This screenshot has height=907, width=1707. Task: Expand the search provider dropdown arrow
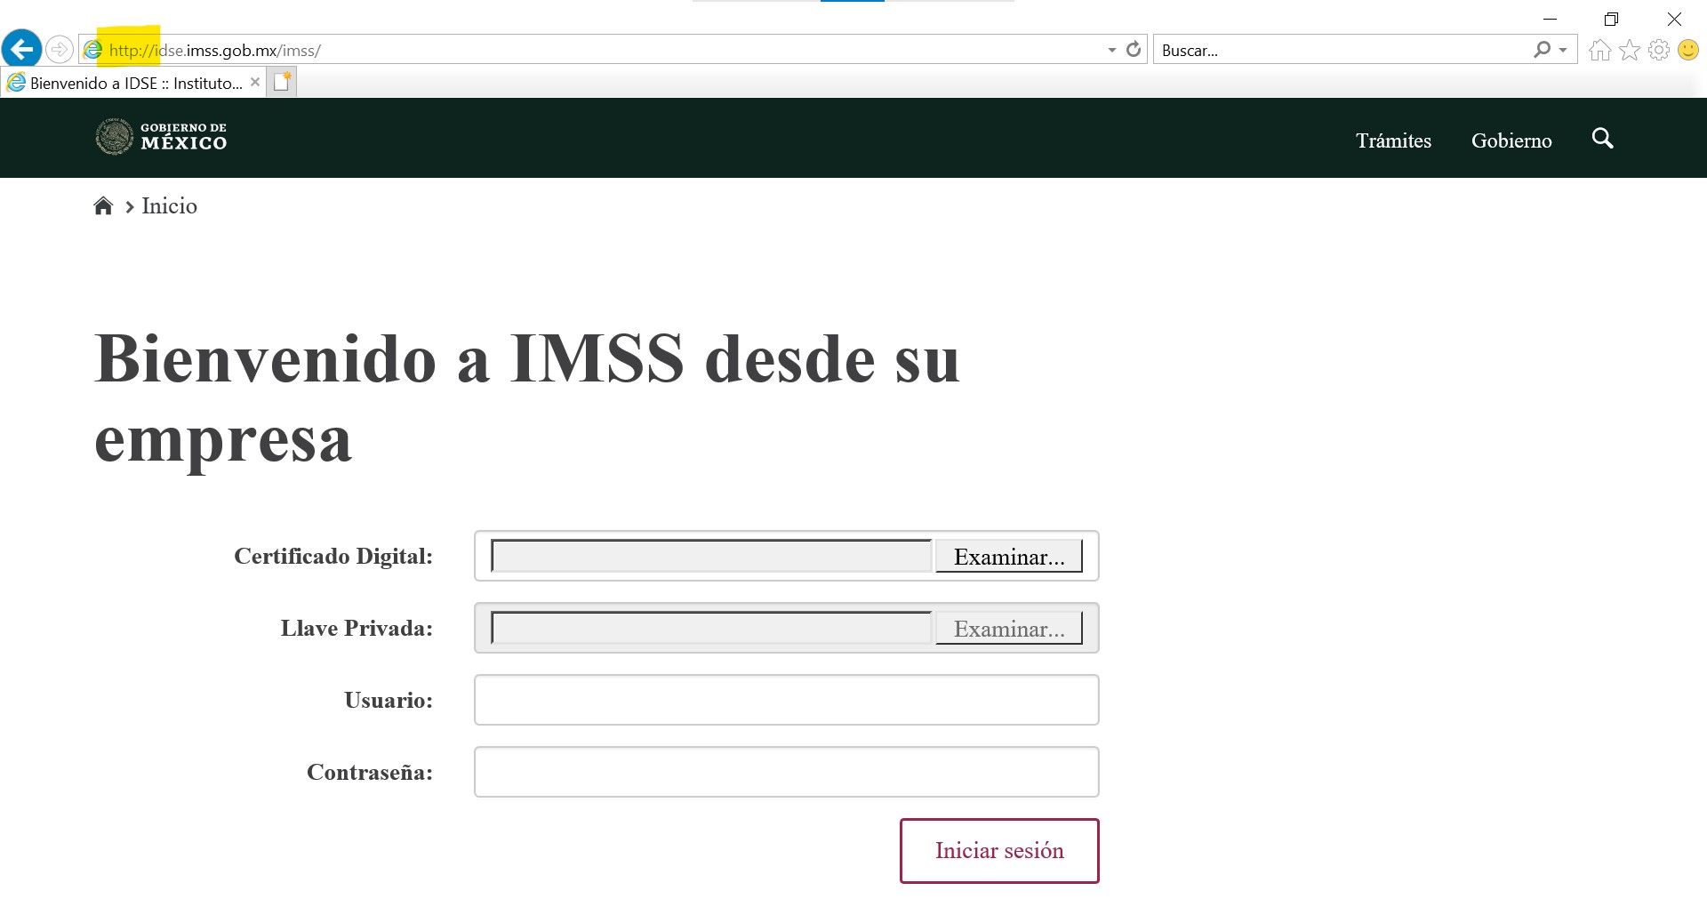point(1563,50)
